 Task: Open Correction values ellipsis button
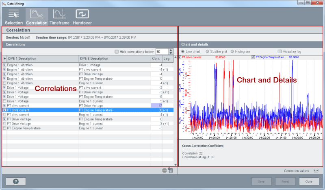(x=316, y=171)
